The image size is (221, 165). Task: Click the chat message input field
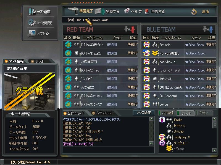[x=108, y=149]
